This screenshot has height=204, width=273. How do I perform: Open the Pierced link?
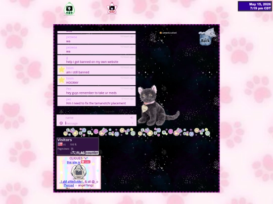(69, 185)
